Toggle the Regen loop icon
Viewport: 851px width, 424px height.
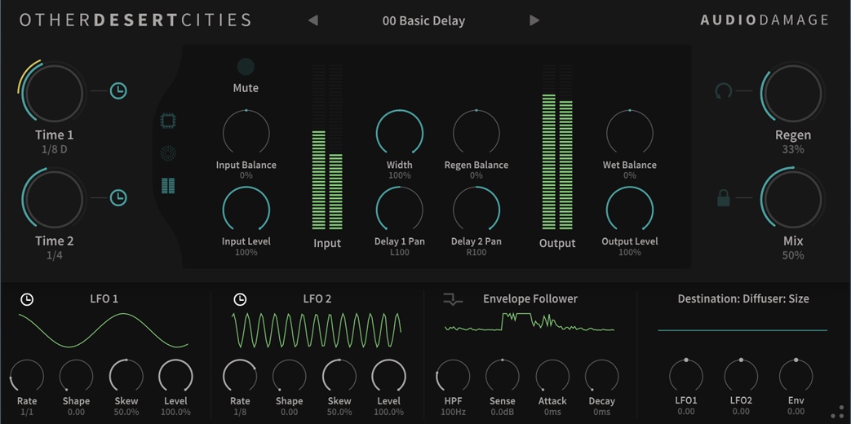[724, 91]
